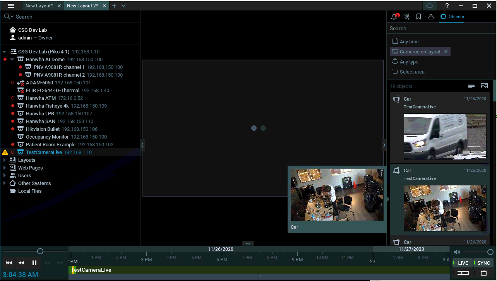The height and width of the screenshot is (281, 497).
Task: Expand the Web Pages node
Action: (x=4, y=168)
